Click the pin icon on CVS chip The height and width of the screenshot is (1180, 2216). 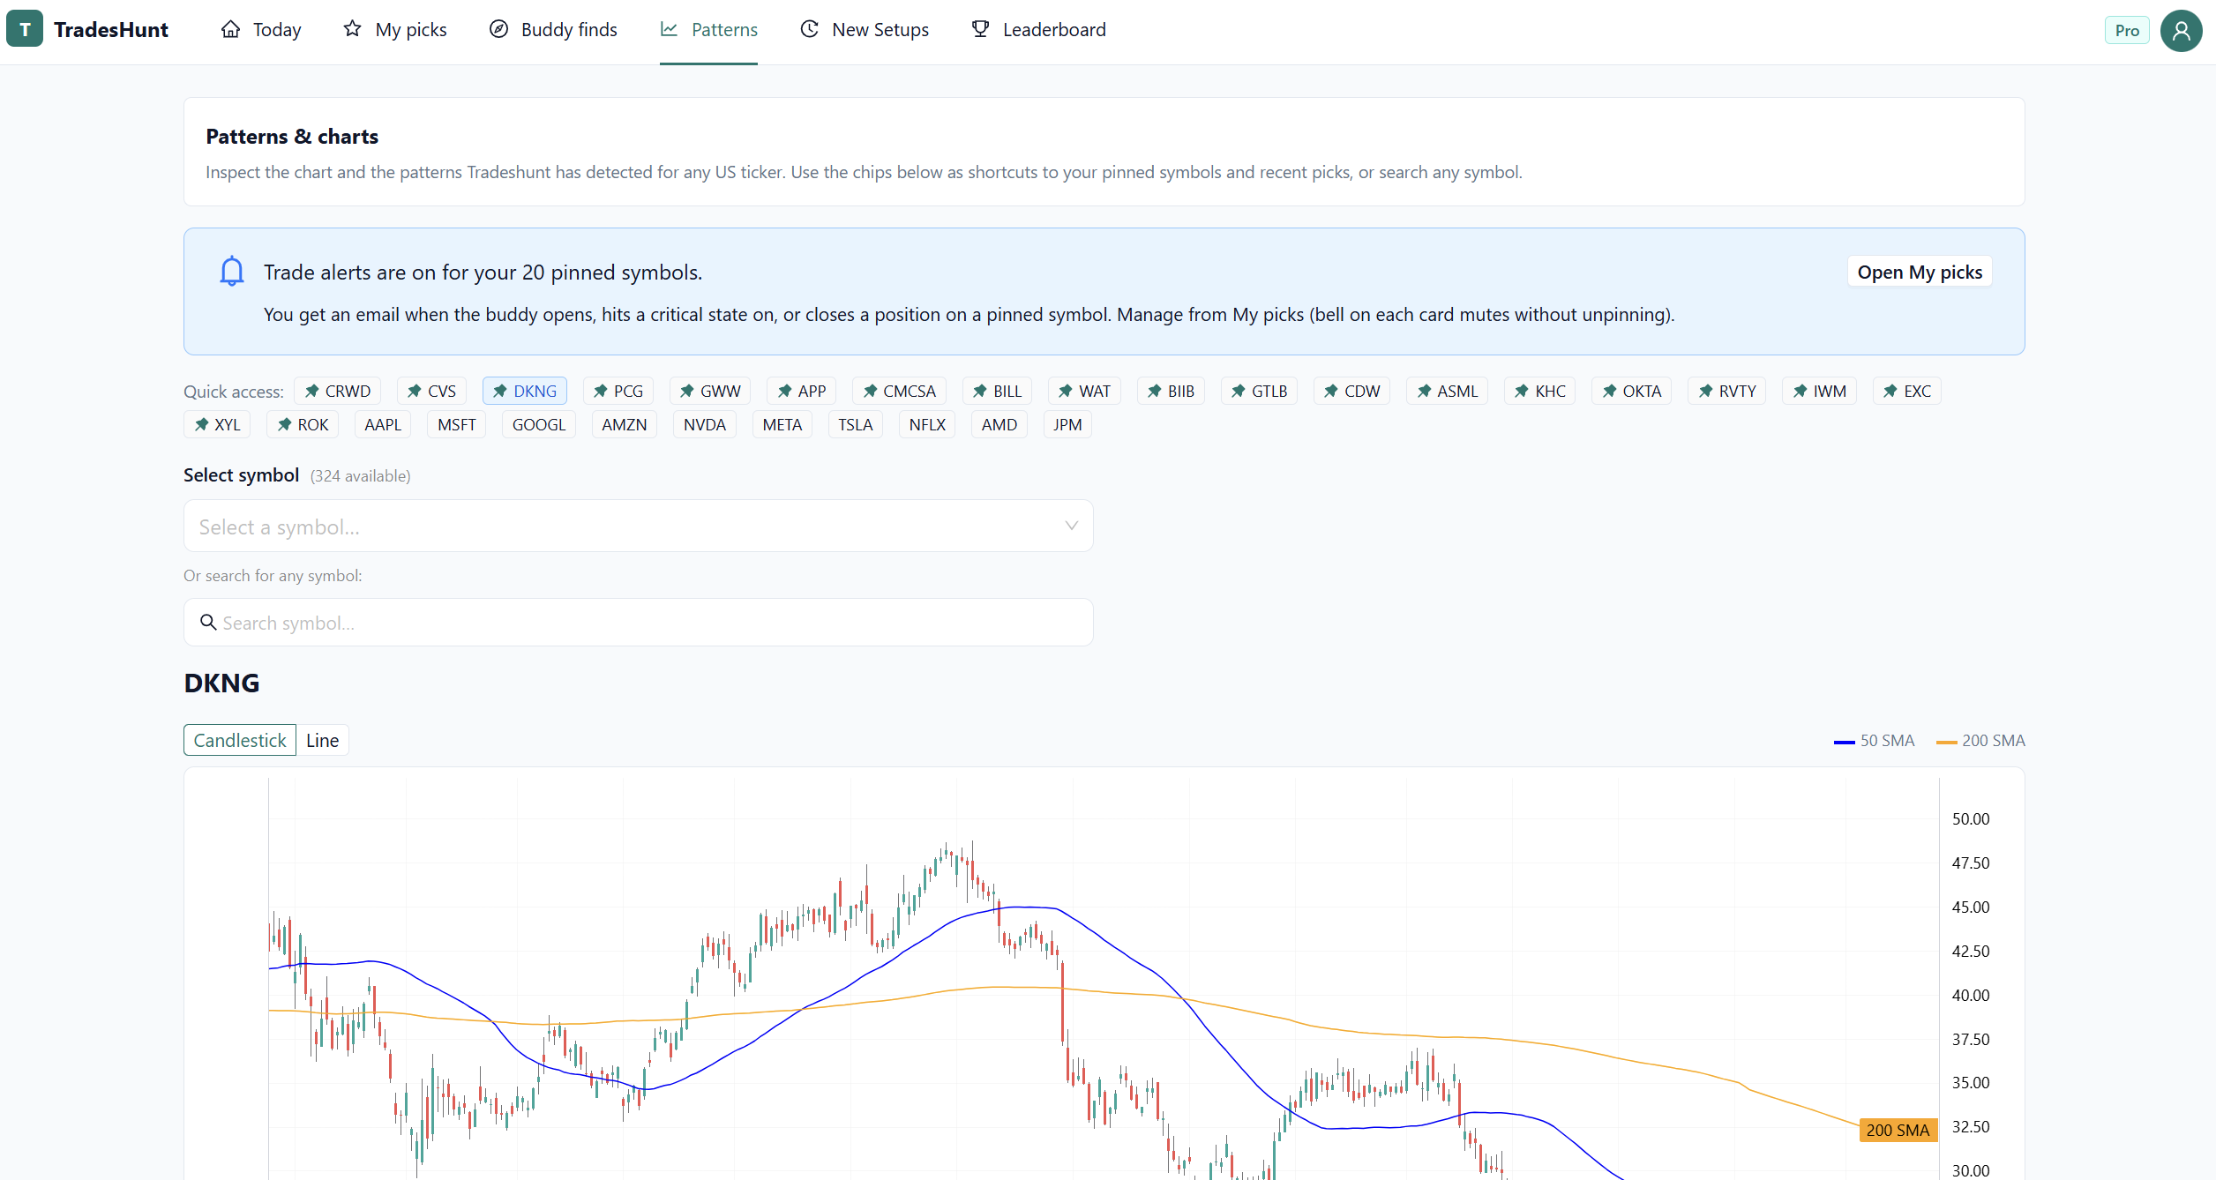coord(415,391)
